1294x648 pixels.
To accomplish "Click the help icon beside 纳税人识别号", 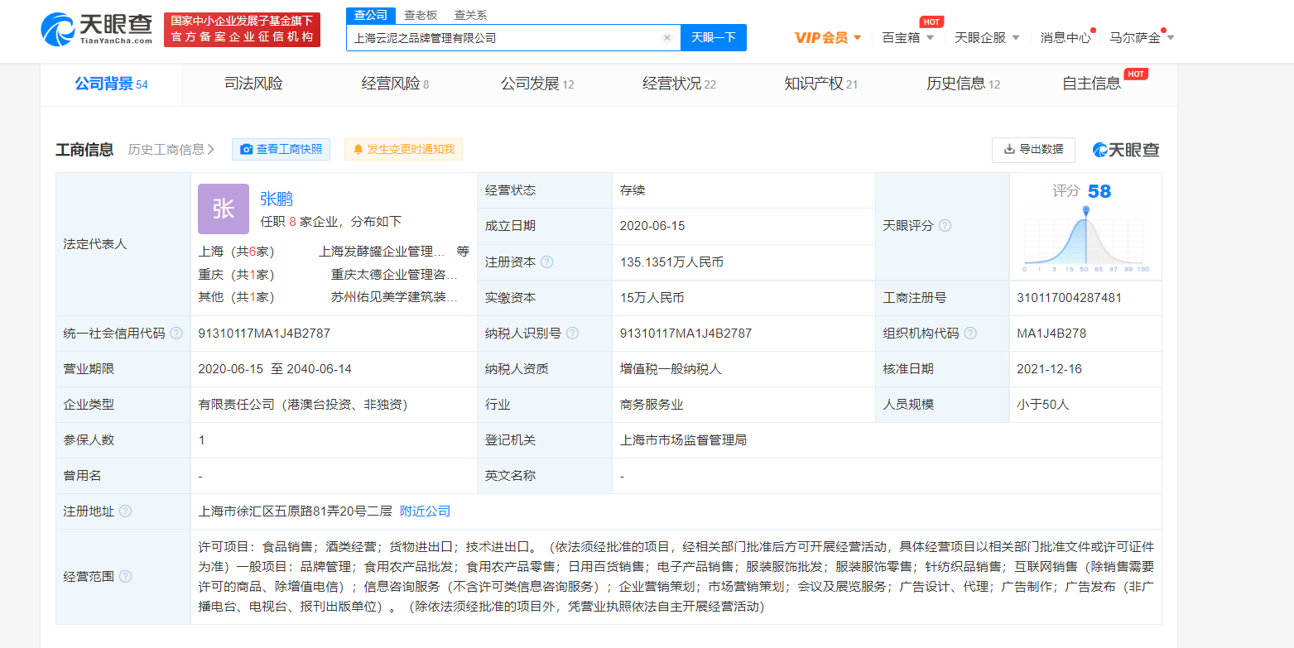I will (x=572, y=334).
